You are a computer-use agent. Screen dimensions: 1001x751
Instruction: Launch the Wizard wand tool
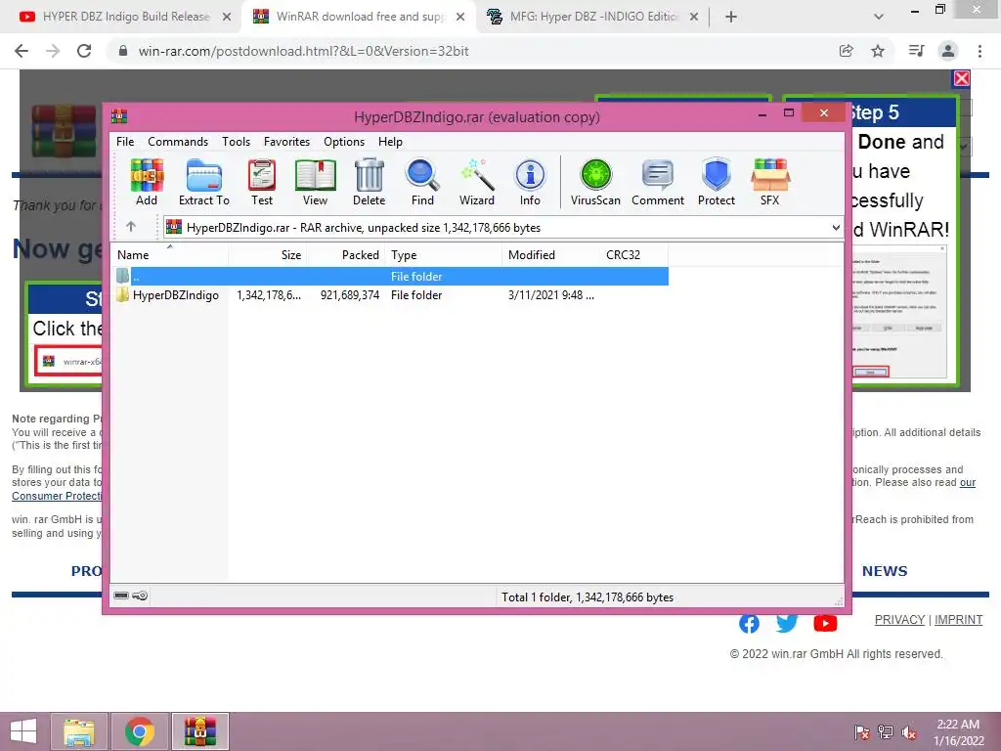[x=477, y=182]
